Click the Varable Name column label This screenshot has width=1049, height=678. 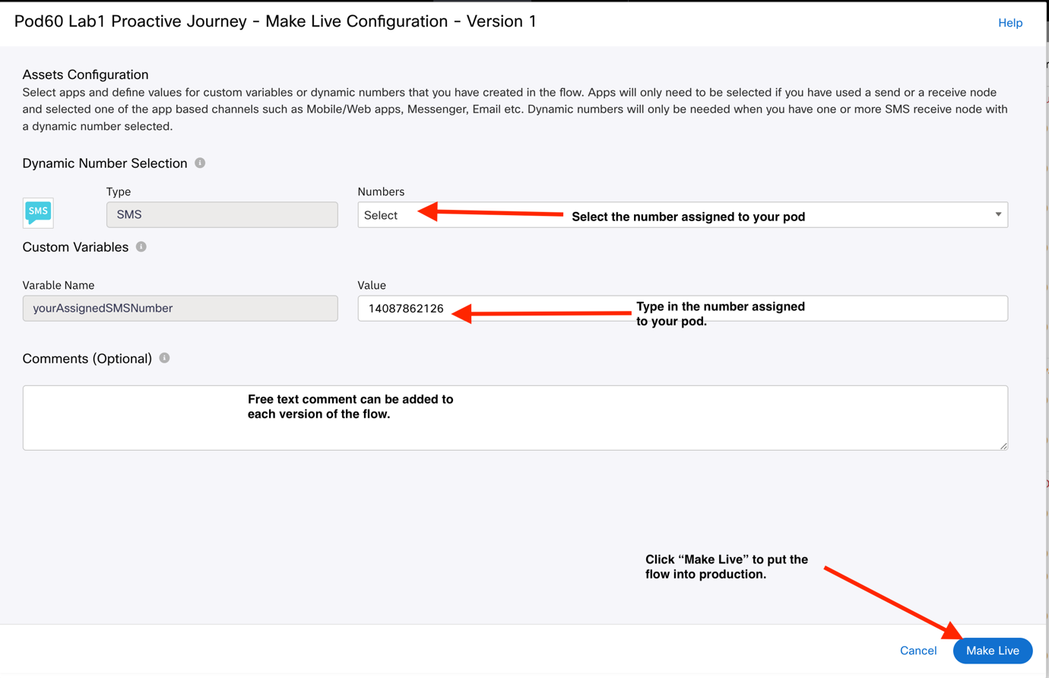[59, 286]
